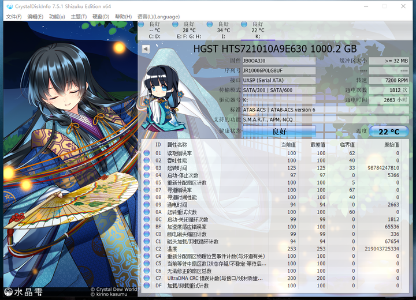Screen dimensions: 416x300
Task: Click status icon for attribute DF 加载/卸载重试计数
Action: click(x=147, y=286)
